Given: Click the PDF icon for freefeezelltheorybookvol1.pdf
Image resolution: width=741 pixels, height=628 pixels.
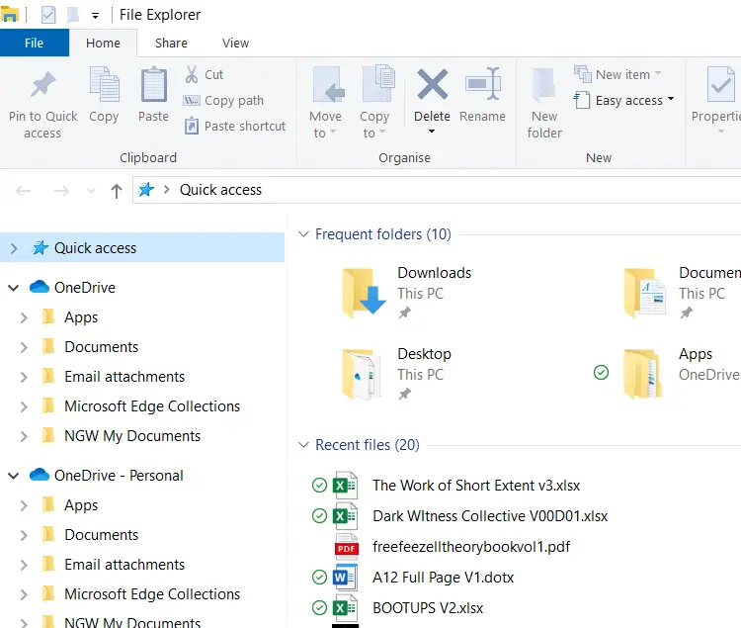Looking at the screenshot, I should pyautogui.click(x=347, y=547).
